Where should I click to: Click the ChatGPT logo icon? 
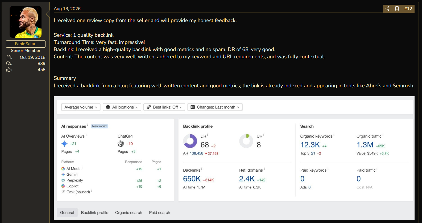click(x=121, y=144)
